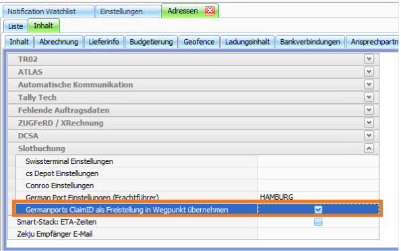Click the Zekju Empfänger E-Mail value field

318,234
